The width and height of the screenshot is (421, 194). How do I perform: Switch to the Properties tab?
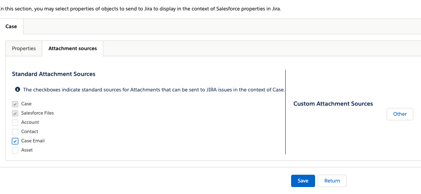point(24,49)
